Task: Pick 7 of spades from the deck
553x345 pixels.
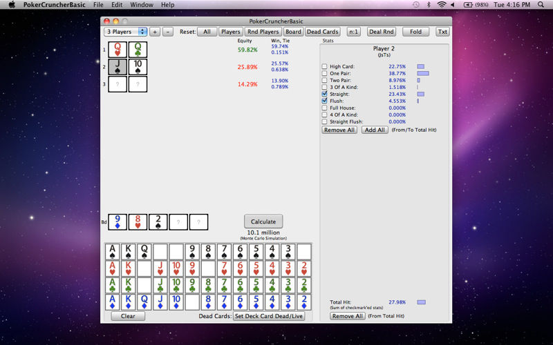Action: [224, 252]
